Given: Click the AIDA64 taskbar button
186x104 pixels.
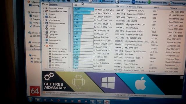Looking at the screenshot, I should click(107, 102).
